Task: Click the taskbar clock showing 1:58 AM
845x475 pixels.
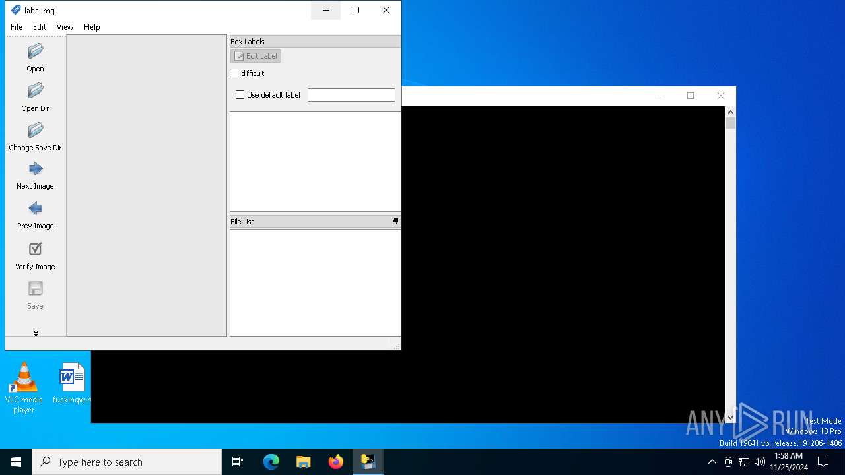Action: [788, 462]
